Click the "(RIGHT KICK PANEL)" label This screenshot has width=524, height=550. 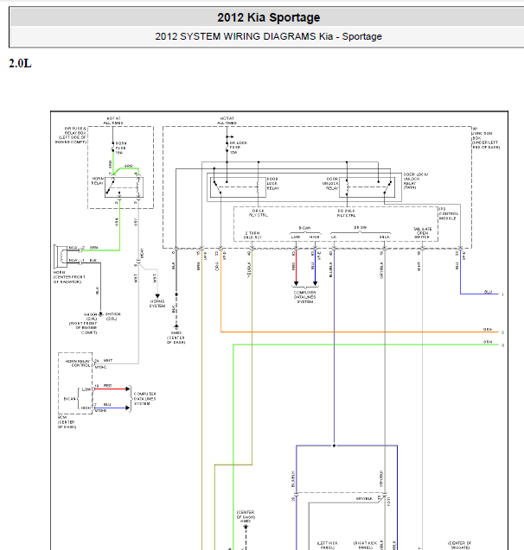point(365,545)
